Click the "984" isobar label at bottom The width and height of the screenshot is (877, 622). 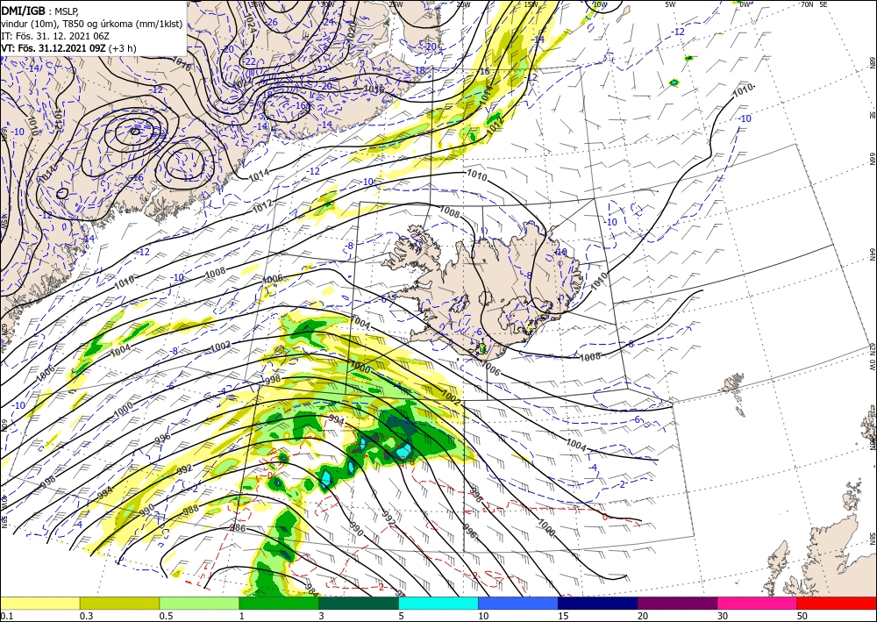[x=312, y=590]
